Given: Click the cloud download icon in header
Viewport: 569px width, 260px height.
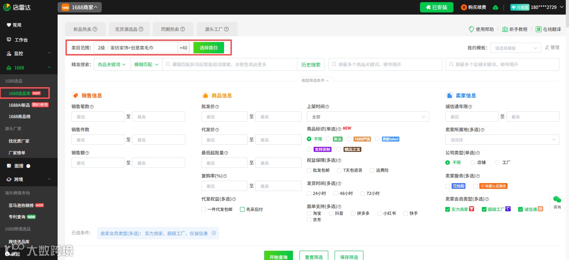Looking at the screenshot, I should click(495, 7).
